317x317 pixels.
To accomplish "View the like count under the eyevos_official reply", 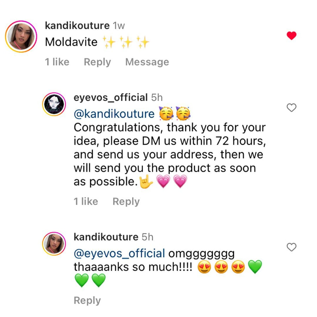I will coord(86,201).
